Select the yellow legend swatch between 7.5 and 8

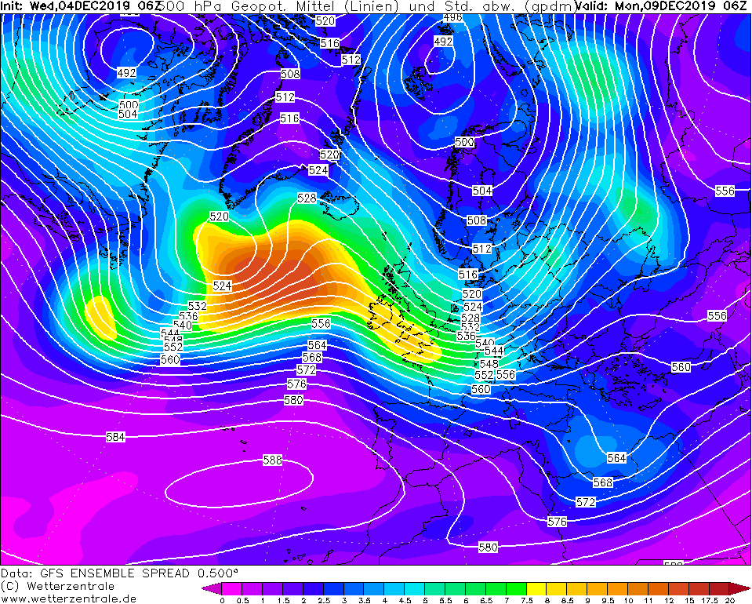click(537, 588)
